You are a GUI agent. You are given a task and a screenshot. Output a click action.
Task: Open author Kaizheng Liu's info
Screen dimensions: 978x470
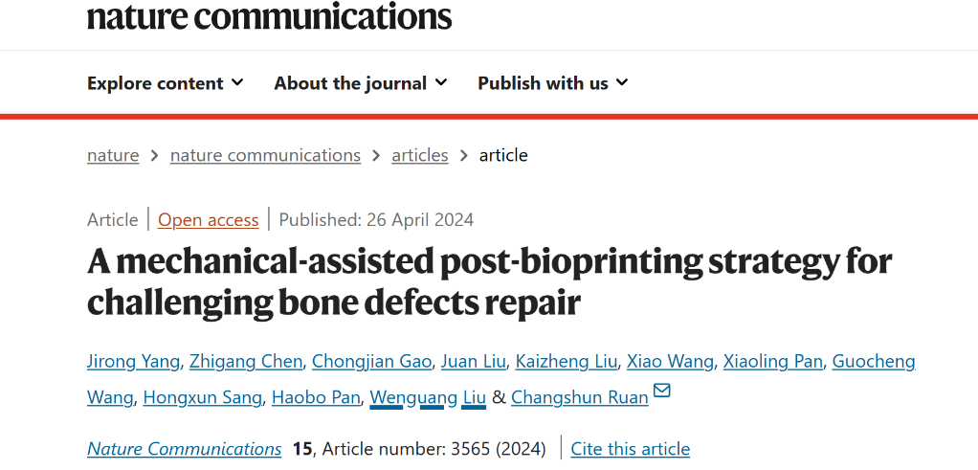(565, 361)
